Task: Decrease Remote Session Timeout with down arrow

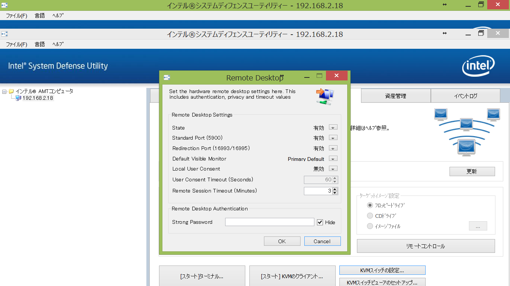Action: [335, 193]
